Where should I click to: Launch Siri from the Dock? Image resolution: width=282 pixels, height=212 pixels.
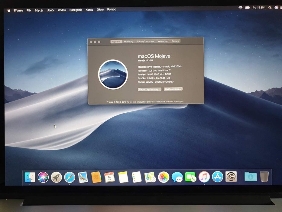pyautogui.click(x=43, y=177)
